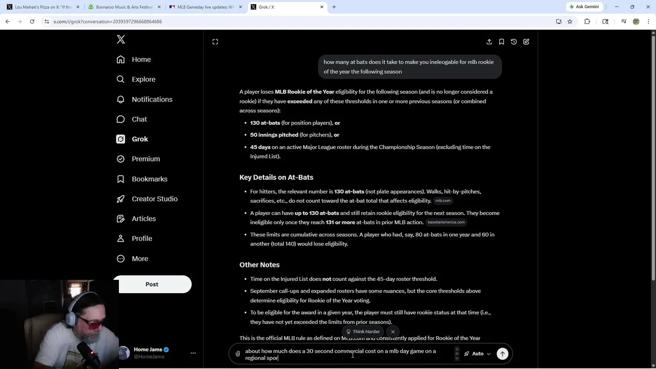
Task: Open the Auto model dropdown
Action: tap(477, 354)
